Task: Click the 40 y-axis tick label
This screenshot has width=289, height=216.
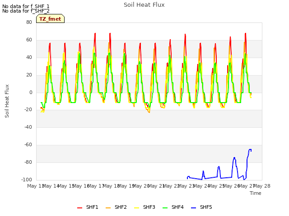Action: pyautogui.click(x=29, y=57)
